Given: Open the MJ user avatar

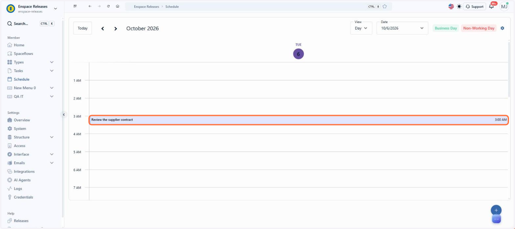Looking at the screenshot, I should click(x=504, y=6).
